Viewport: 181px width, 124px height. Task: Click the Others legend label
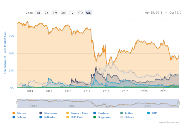(129, 117)
